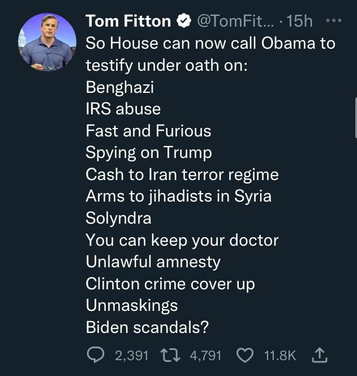Click the "Spying on Trump" line
Image resolution: width=357 pixels, height=376 pixels.
click(x=149, y=152)
